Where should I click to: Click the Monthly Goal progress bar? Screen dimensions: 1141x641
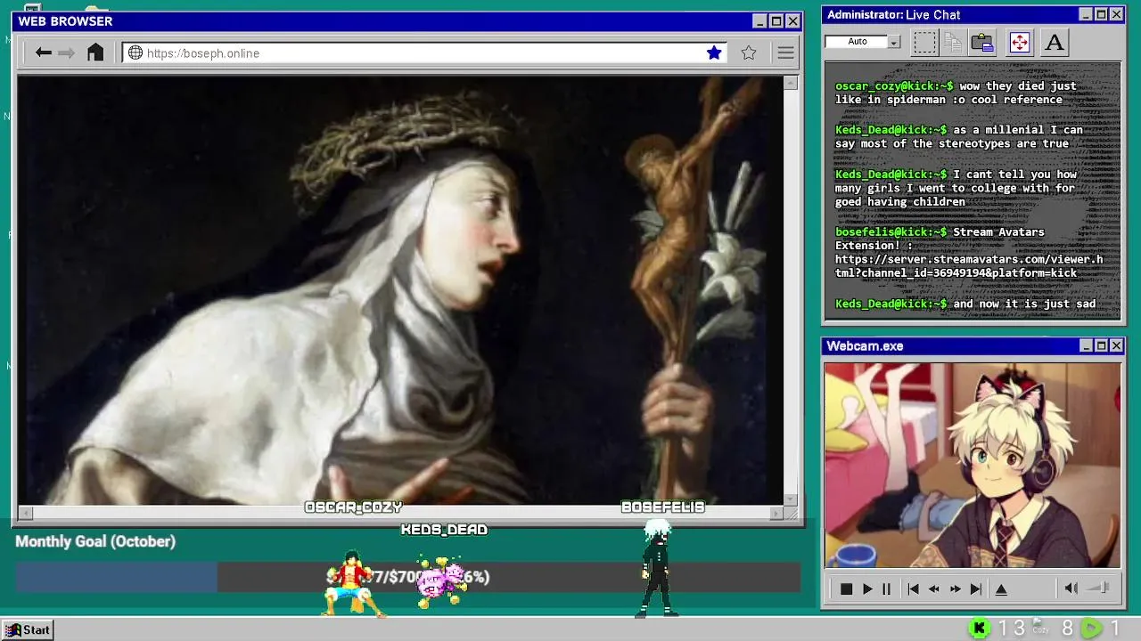click(407, 577)
